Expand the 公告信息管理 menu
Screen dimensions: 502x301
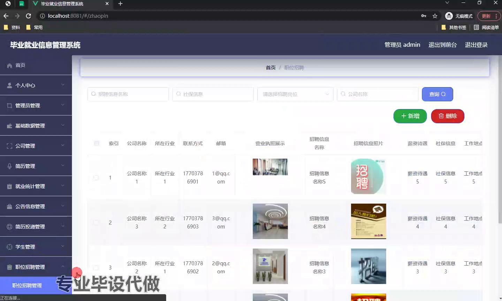(x=63, y=206)
